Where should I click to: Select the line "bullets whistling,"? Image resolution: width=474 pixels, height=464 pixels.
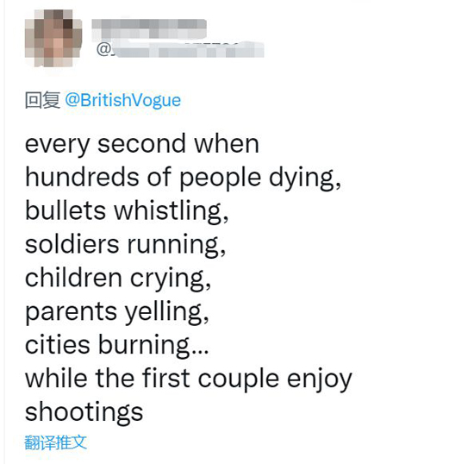[x=127, y=211]
